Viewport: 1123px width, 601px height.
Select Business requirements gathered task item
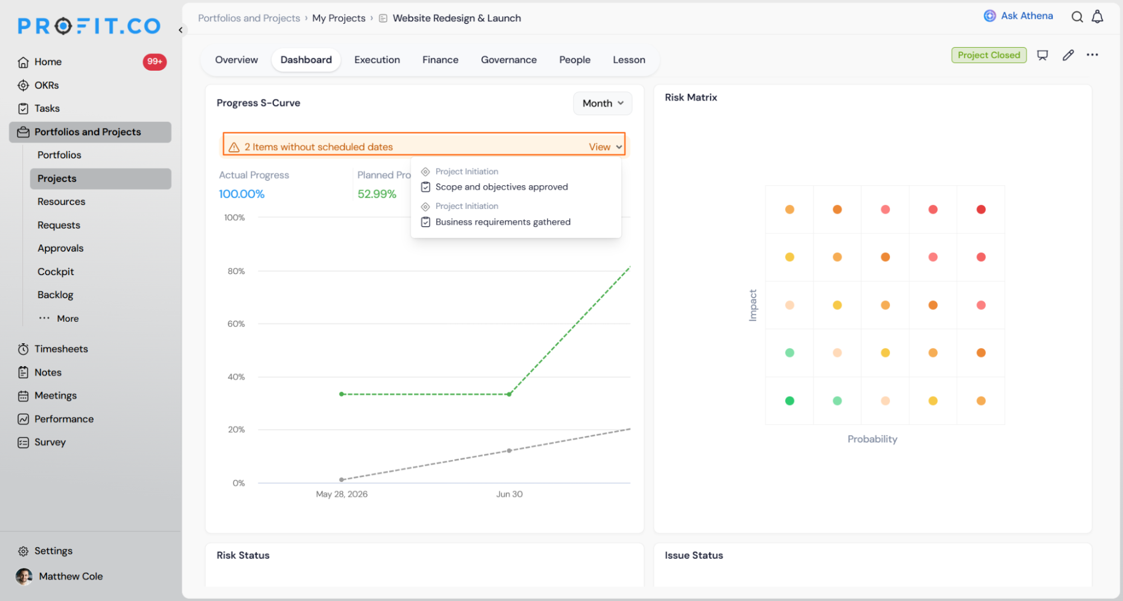[503, 222]
